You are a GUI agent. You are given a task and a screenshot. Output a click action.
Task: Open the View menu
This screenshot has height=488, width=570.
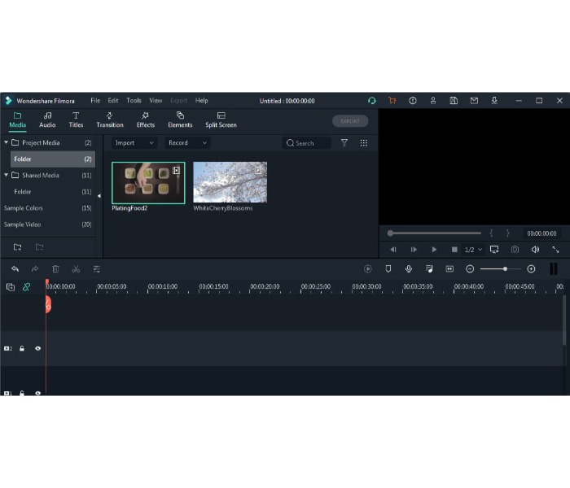click(x=156, y=101)
